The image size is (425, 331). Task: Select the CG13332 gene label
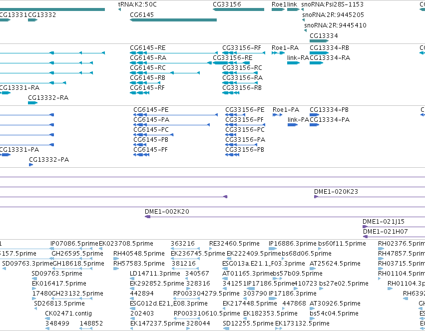(42, 15)
